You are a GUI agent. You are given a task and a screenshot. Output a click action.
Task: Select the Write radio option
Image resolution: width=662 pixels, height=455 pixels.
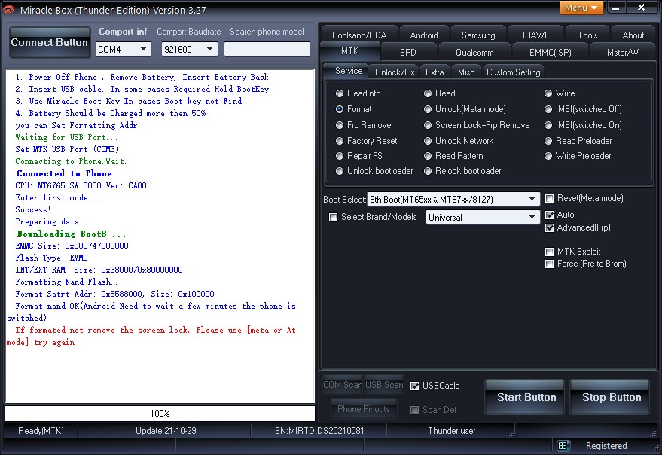(560, 93)
